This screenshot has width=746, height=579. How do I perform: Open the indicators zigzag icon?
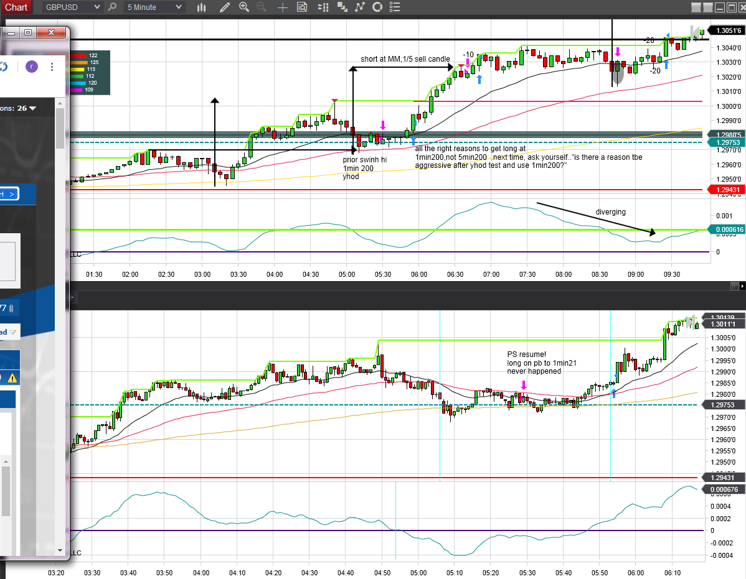360,7
